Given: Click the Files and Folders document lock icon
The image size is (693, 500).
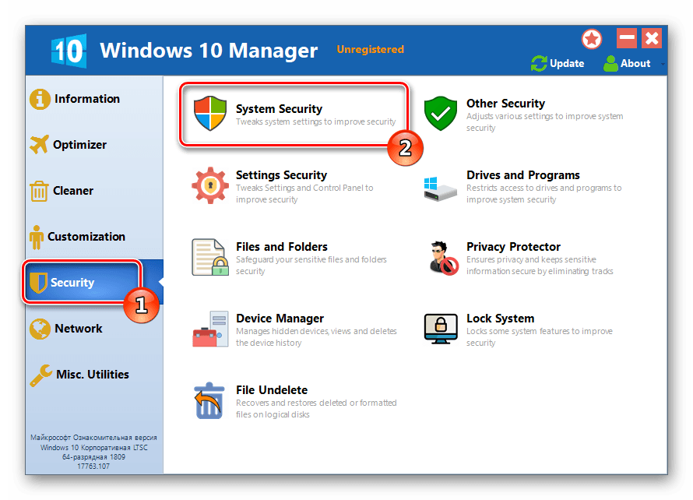Looking at the screenshot, I should tap(210, 257).
